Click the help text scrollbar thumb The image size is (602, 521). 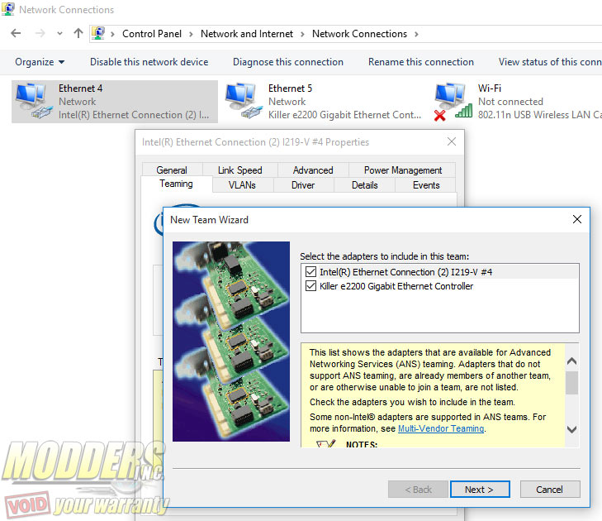click(x=571, y=383)
